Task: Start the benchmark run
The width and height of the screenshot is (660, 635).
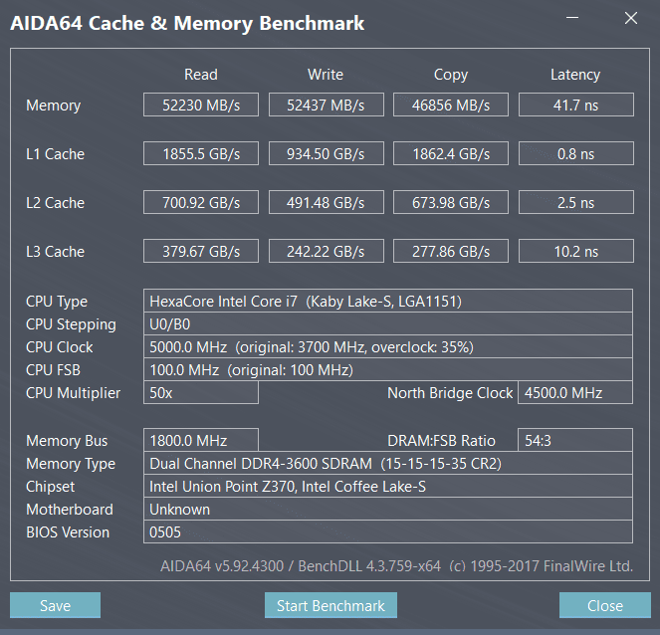Action: (x=330, y=605)
